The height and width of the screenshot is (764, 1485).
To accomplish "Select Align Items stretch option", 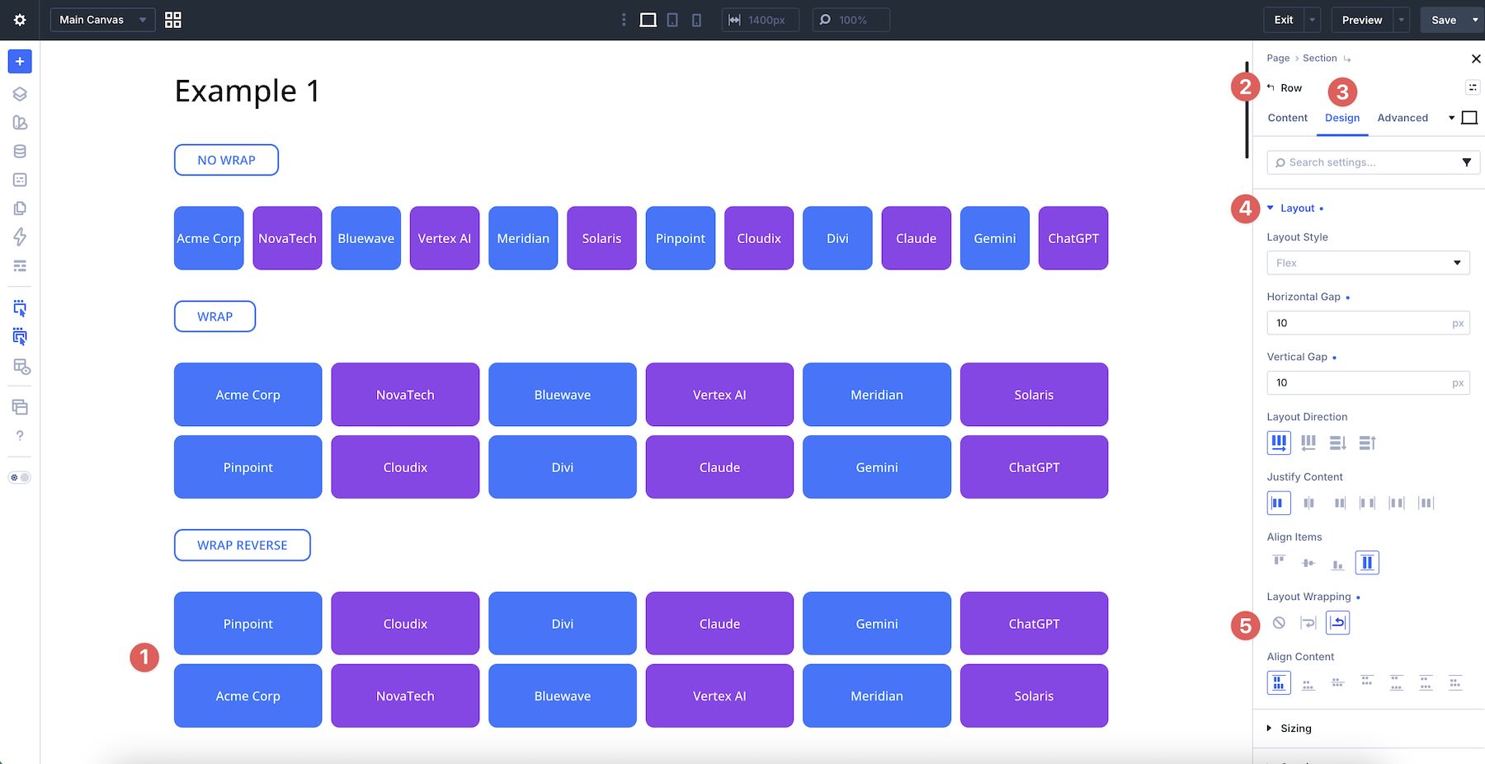I will (x=1367, y=563).
